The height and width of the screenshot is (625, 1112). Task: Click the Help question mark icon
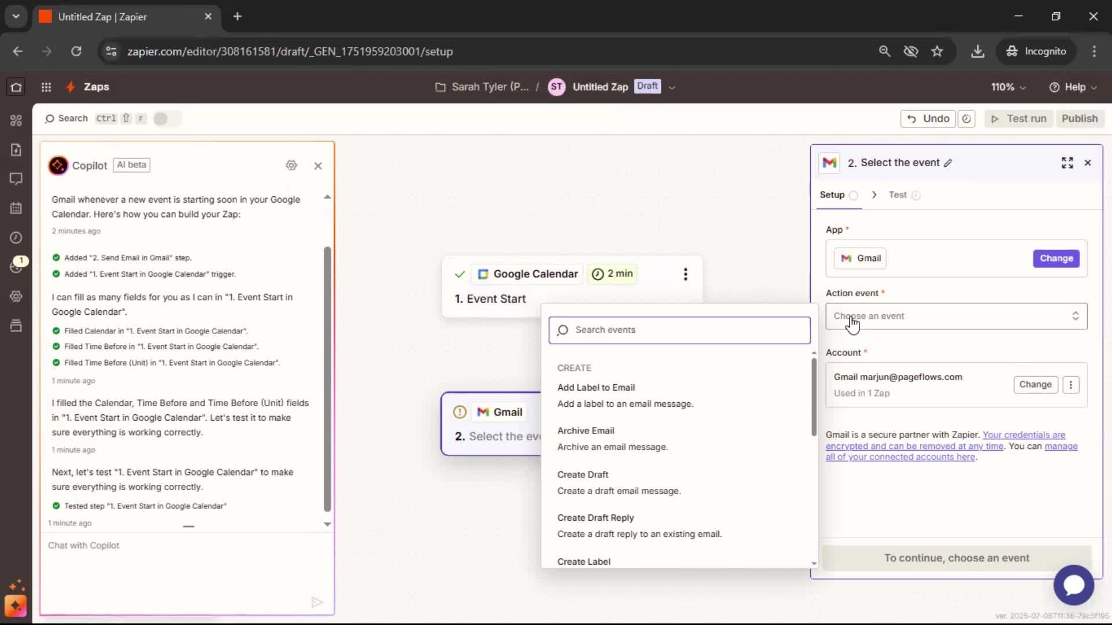pyautogui.click(x=1054, y=87)
